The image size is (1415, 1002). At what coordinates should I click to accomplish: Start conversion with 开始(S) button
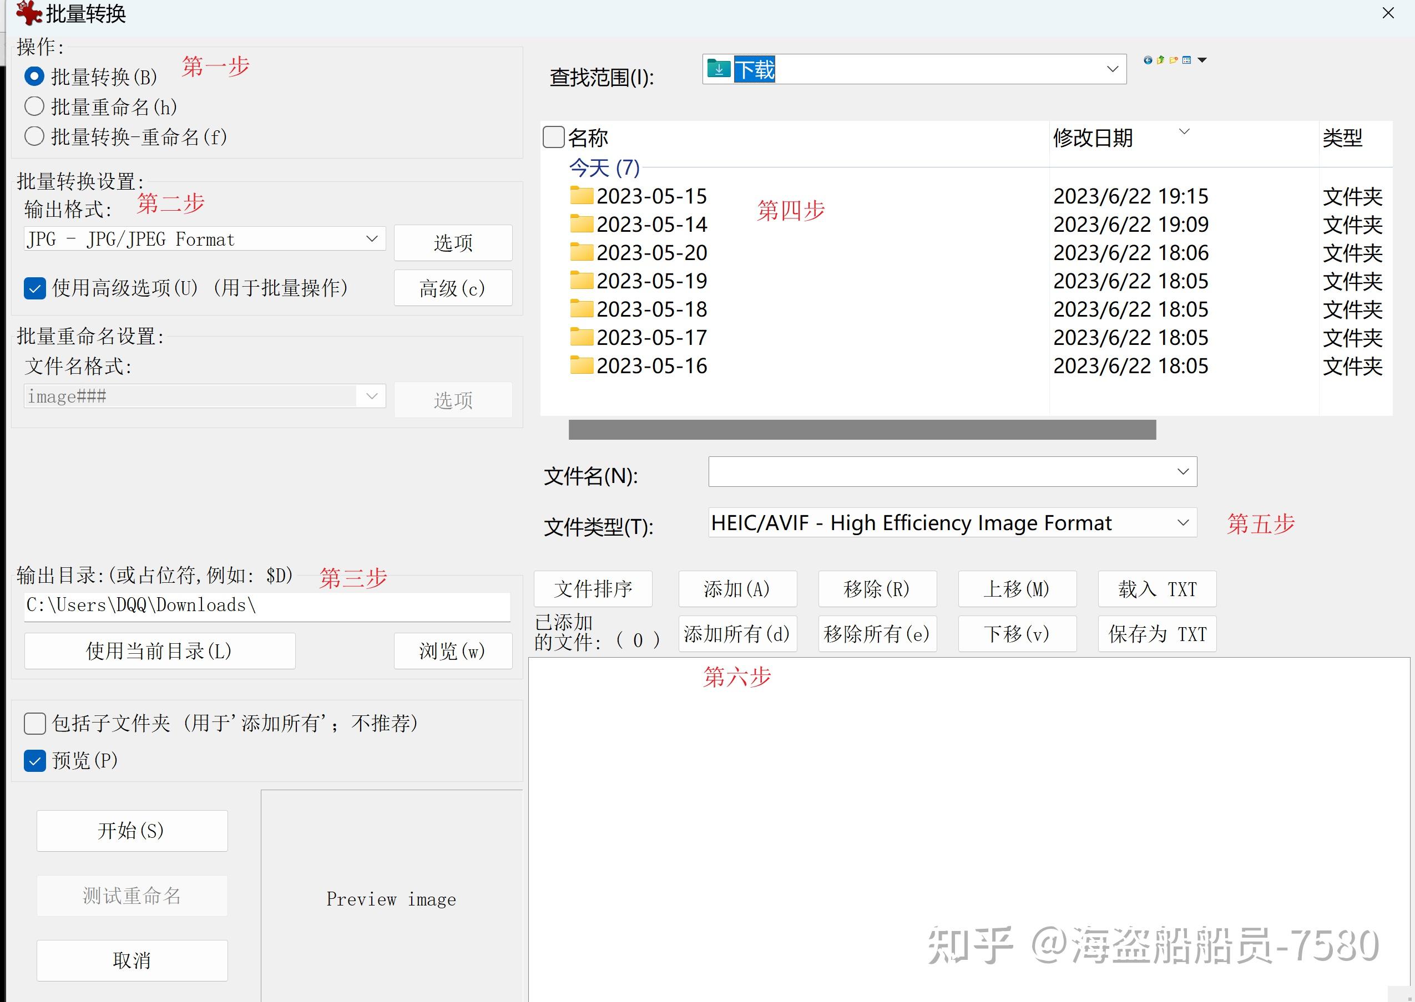(x=132, y=831)
